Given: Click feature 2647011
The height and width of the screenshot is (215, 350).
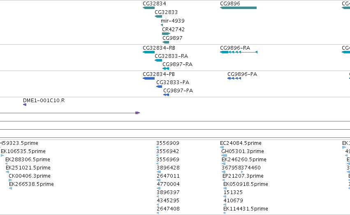Looking at the screenshot, I should click(168, 176).
